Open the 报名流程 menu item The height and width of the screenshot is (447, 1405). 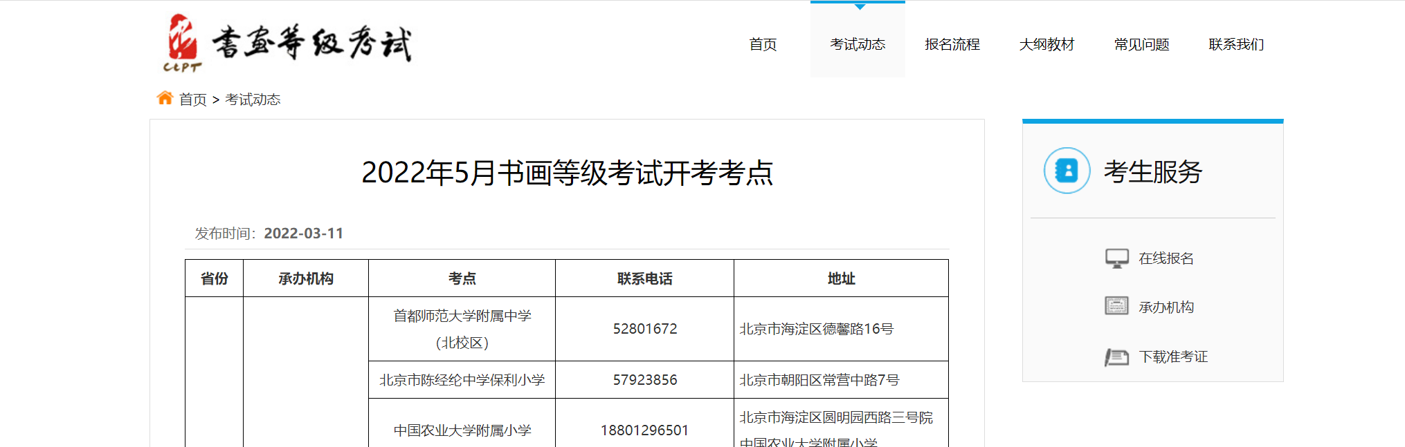pyautogui.click(x=952, y=44)
